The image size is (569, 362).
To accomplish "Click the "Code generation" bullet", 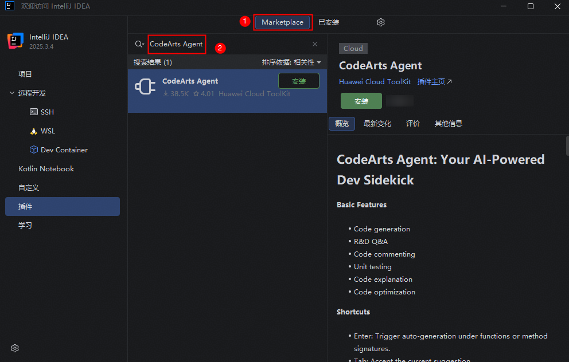I will pyautogui.click(x=382, y=229).
